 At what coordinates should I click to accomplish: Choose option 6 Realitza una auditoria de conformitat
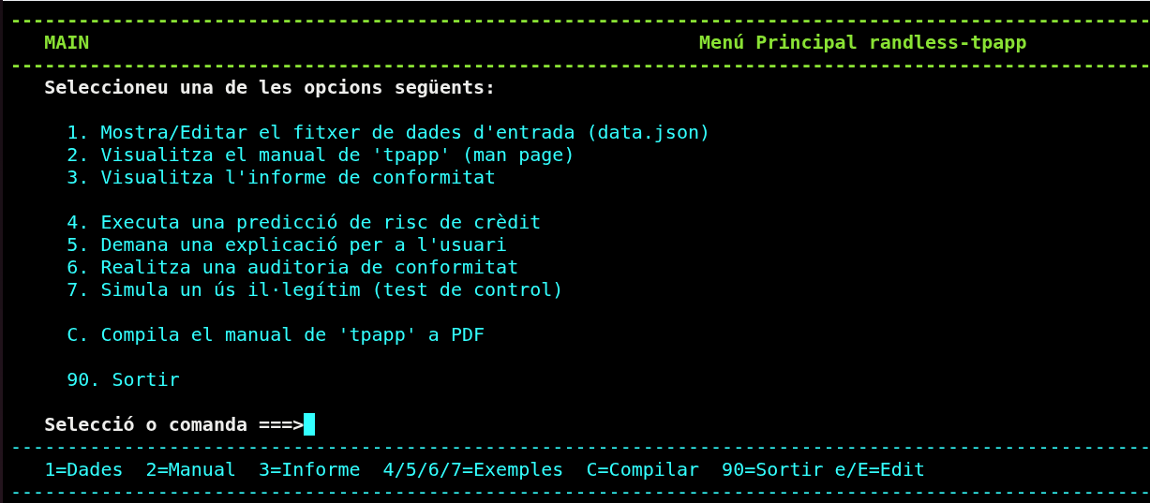tap(291, 267)
